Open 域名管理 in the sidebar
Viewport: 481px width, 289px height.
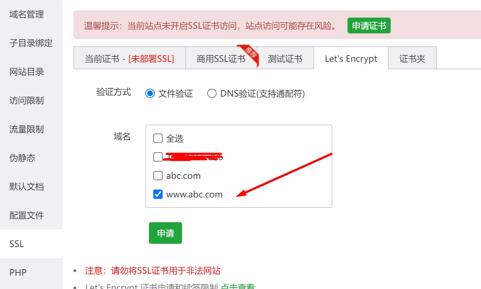[27, 14]
